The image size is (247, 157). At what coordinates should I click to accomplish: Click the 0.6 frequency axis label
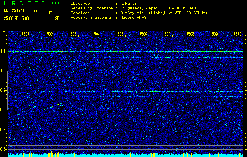(x=3, y=149)
